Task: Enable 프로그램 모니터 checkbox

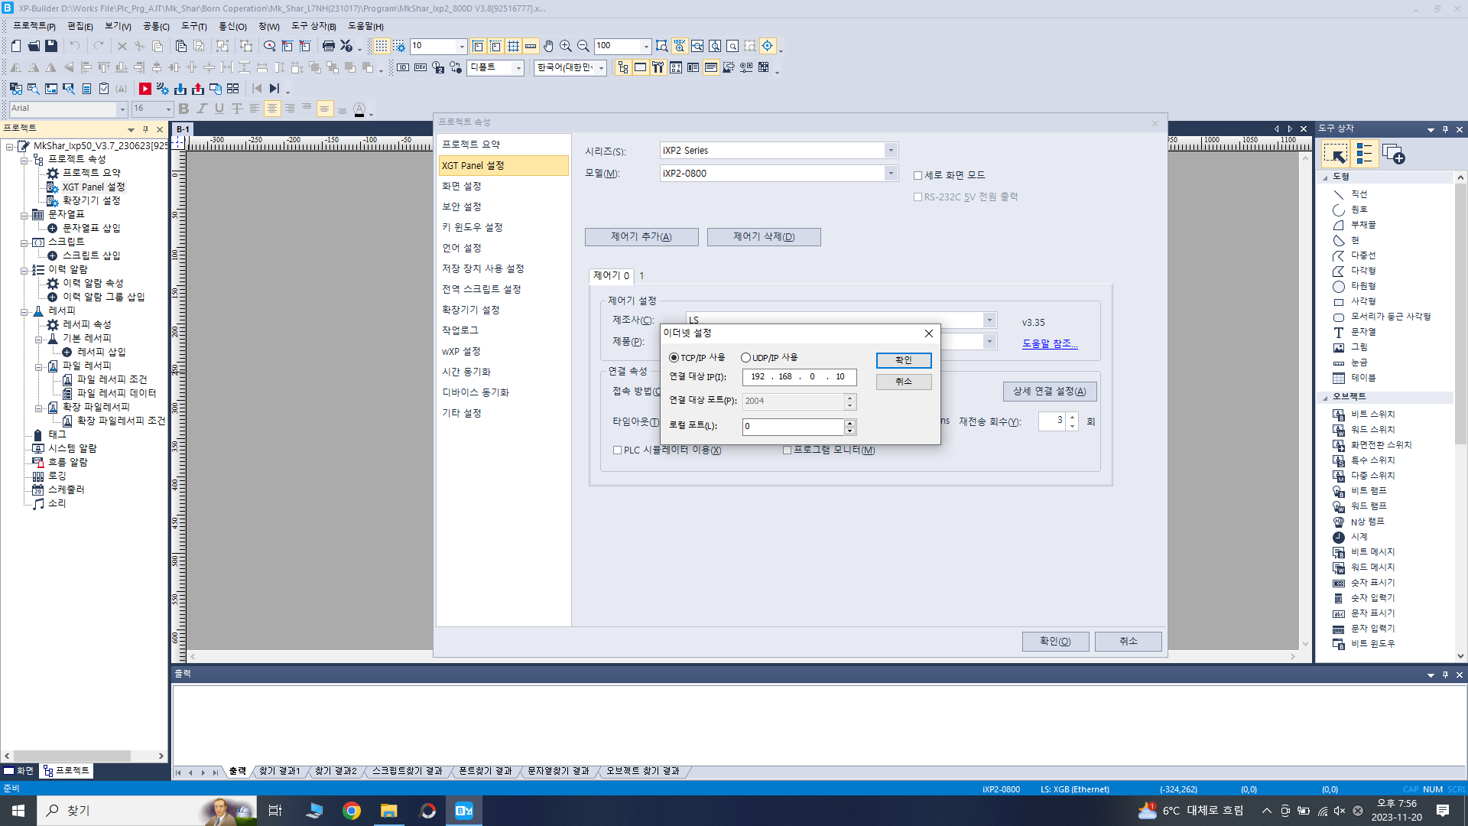Action: pyautogui.click(x=787, y=450)
